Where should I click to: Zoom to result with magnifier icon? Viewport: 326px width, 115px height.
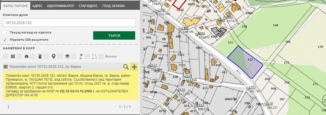(x=126, y=67)
